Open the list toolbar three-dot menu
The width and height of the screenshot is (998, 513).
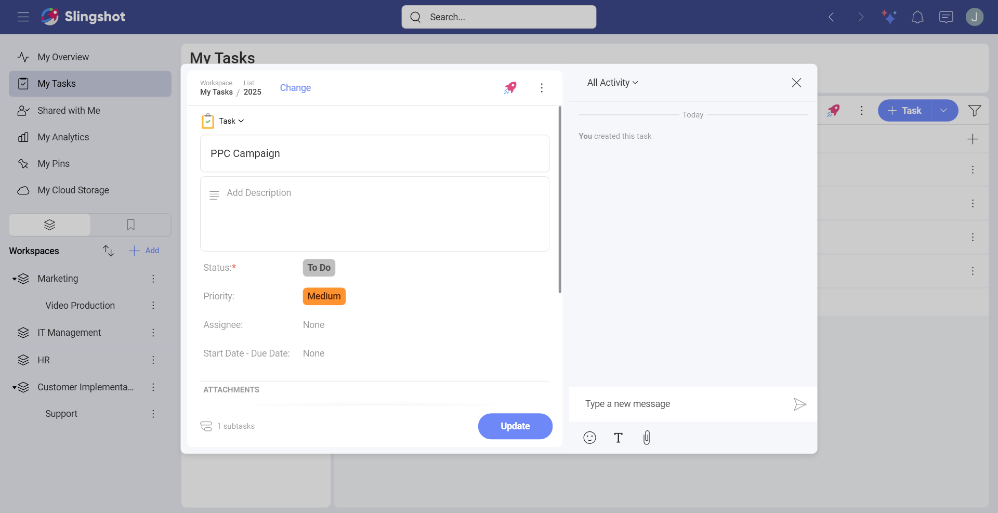(861, 111)
